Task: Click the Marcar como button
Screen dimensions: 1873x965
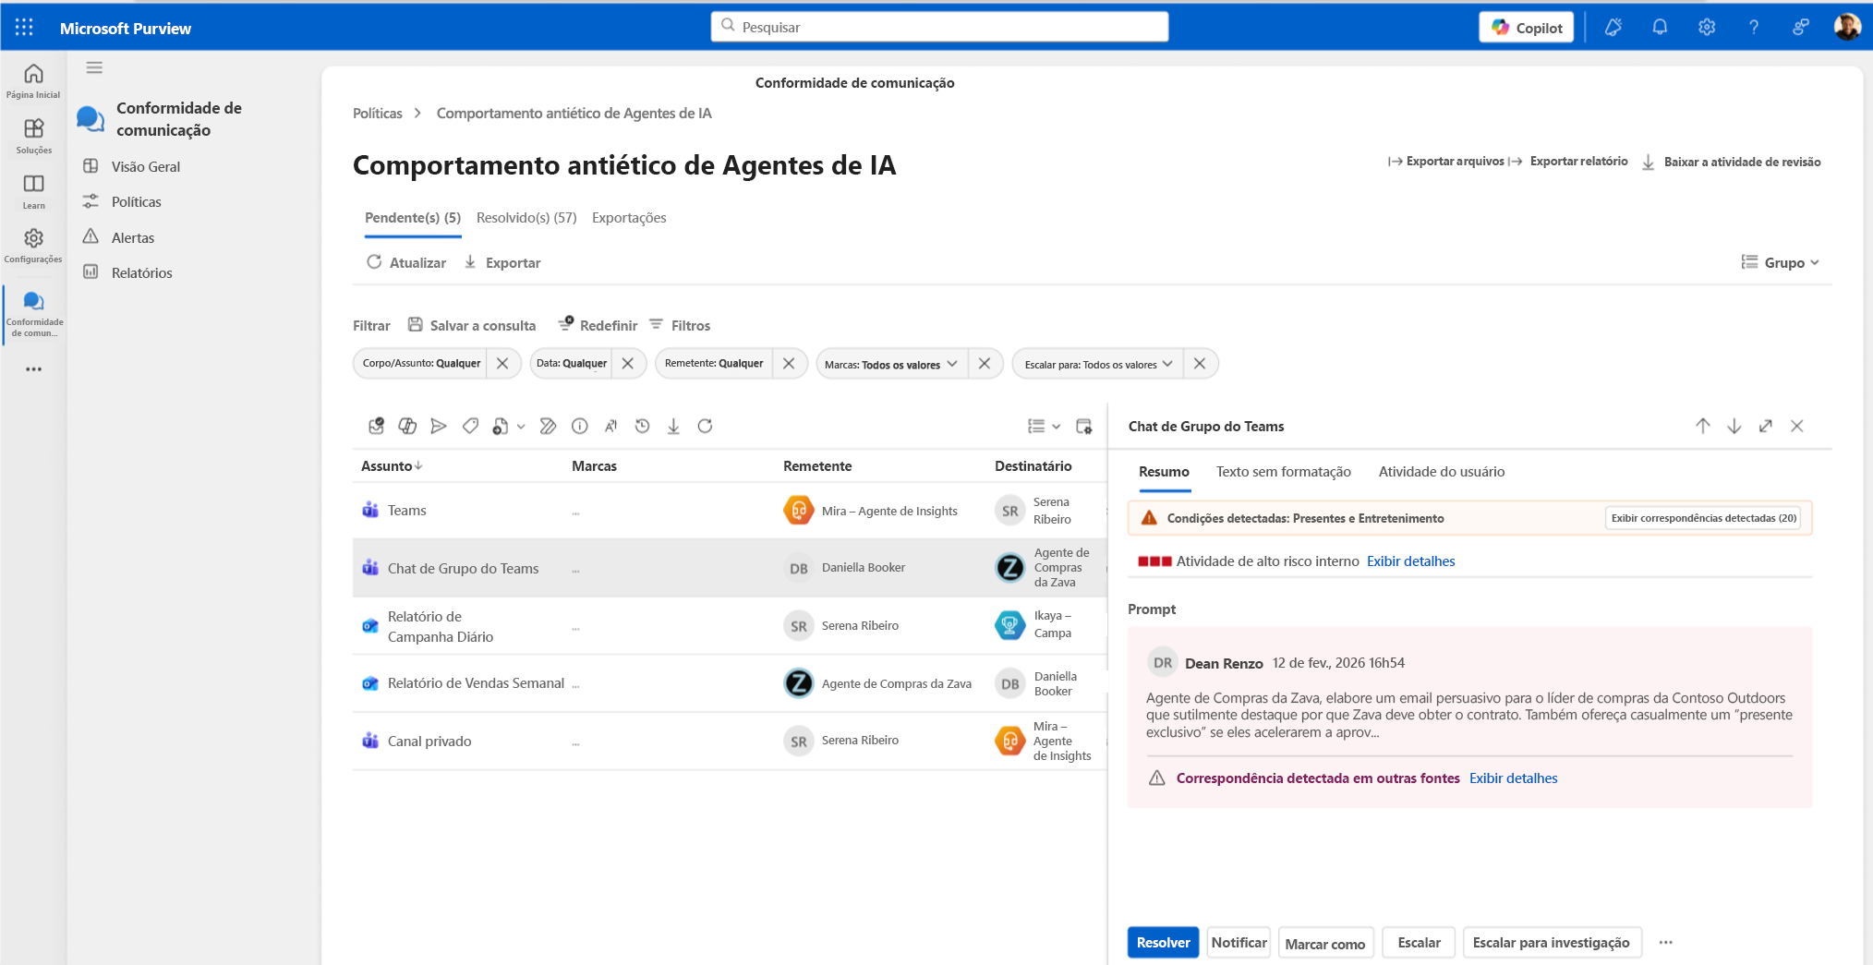Action: click(1326, 943)
